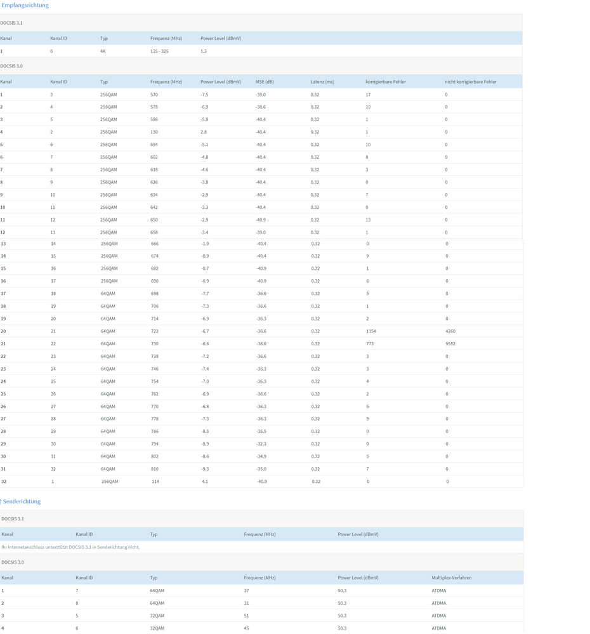Select upstream frequency 45 cell

click(247, 628)
